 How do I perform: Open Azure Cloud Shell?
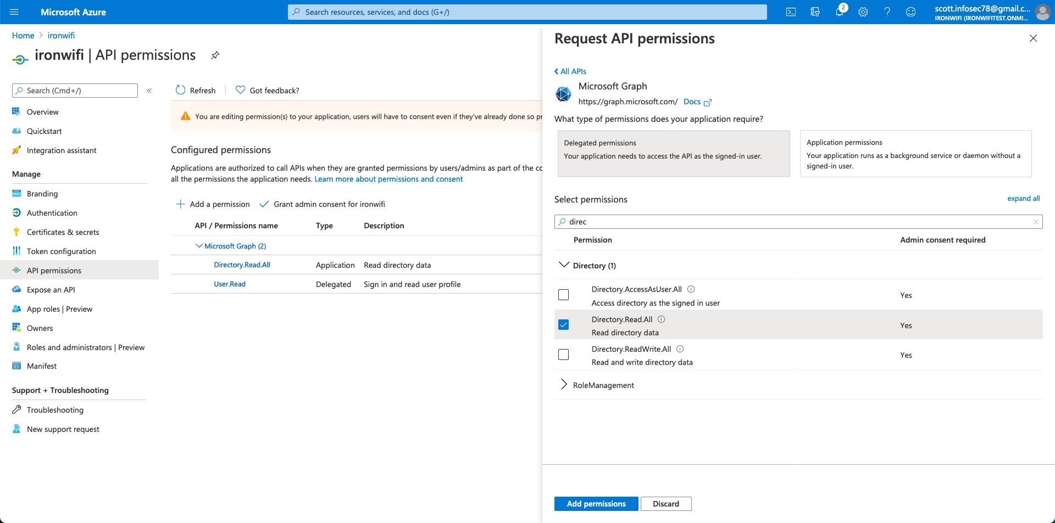(791, 12)
